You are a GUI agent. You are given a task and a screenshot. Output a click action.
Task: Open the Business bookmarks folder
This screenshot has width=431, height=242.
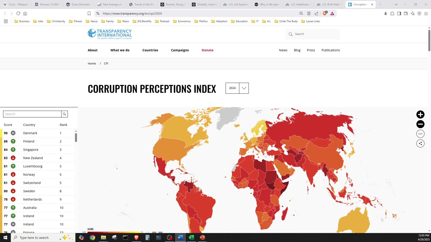point(22,21)
